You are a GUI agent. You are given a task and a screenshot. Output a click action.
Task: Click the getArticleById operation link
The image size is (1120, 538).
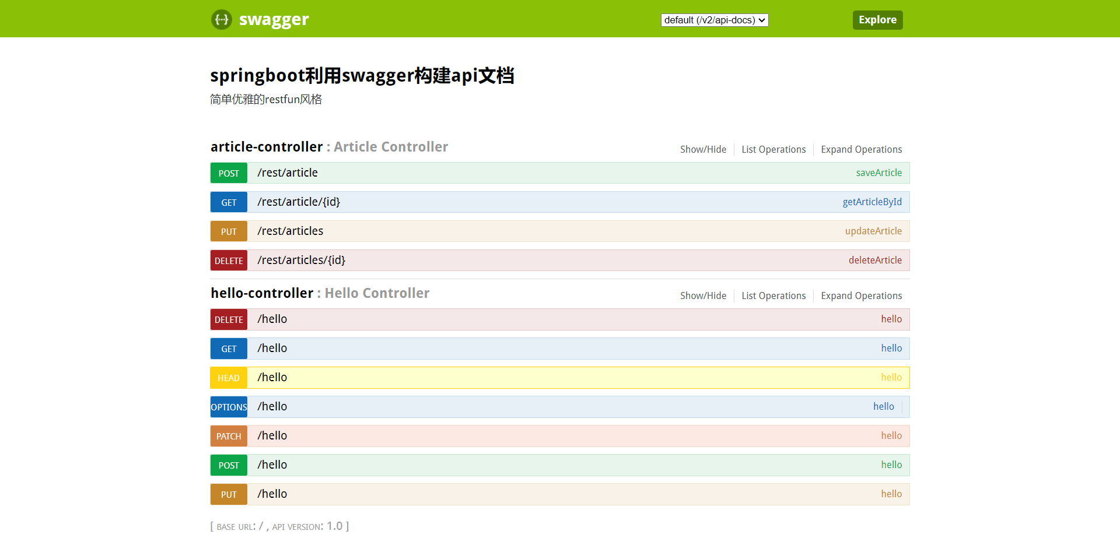coord(872,202)
